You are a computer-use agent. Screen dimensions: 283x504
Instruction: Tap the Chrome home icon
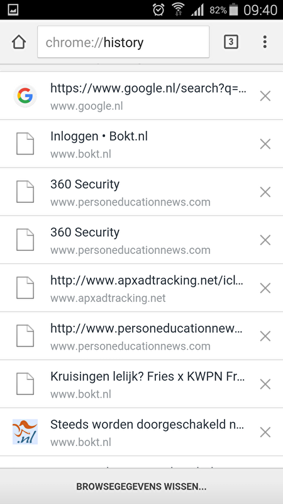tap(19, 42)
